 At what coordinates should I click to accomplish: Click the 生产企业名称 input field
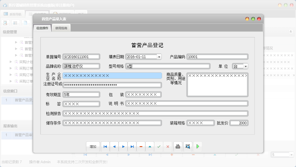[x=112, y=76]
